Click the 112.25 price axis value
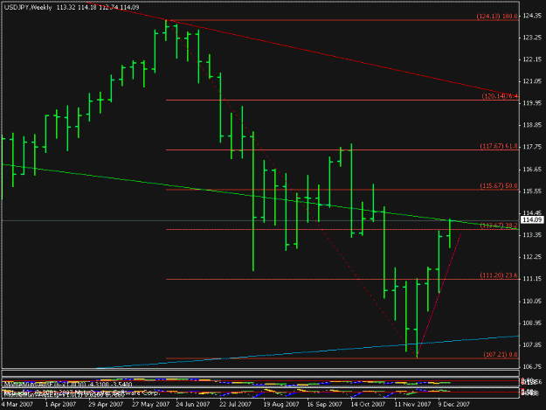This screenshot has height=410, width=546. pos(532,257)
